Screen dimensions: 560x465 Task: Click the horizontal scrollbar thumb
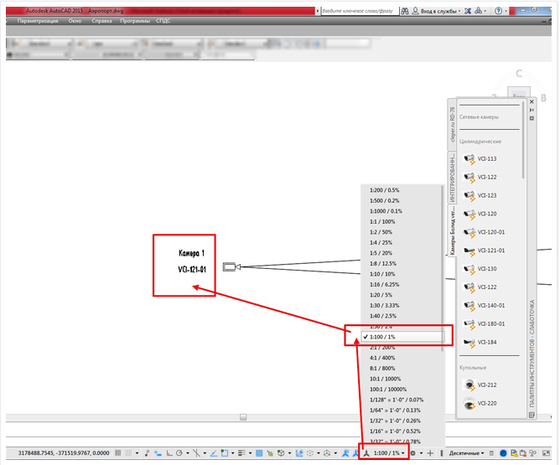(x=243, y=417)
